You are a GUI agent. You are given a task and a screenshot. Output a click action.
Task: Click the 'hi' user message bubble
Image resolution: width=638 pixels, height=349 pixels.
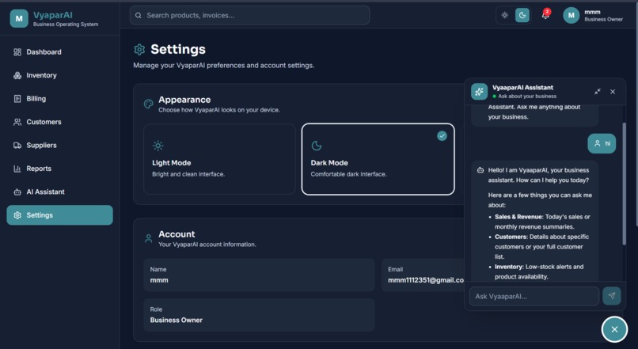602,143
